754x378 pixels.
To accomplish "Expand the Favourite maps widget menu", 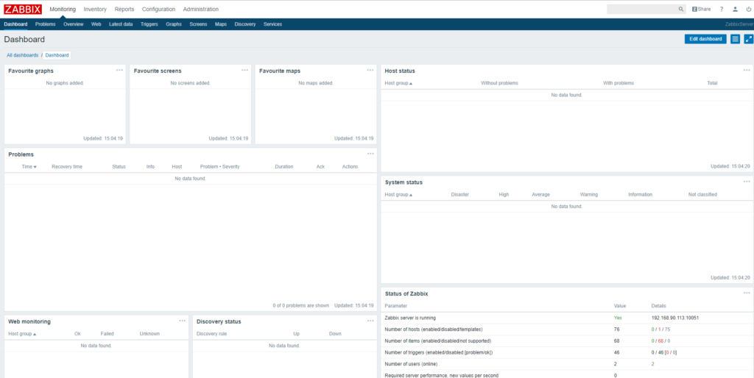I will (x=370, y=70).
